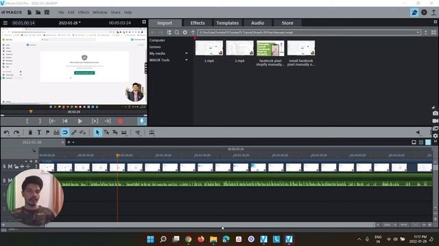Viewport: 439px width, 246px height.
Task: Switch to the Templates tab
Action: [x=227, y=23]
